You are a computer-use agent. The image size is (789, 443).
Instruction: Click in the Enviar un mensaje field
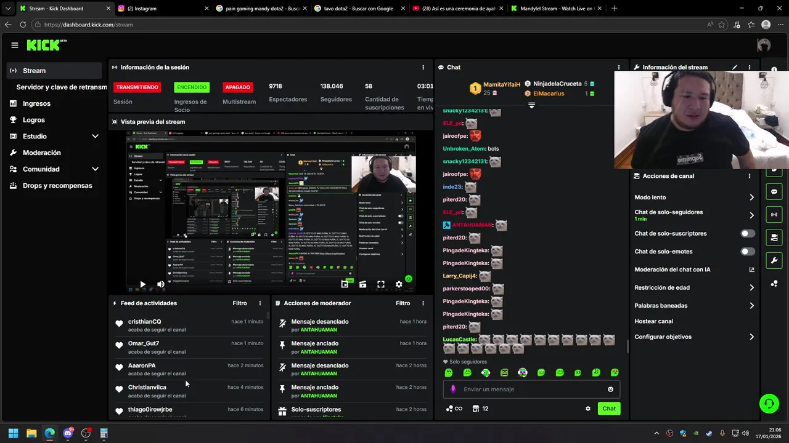click(531, 389)
